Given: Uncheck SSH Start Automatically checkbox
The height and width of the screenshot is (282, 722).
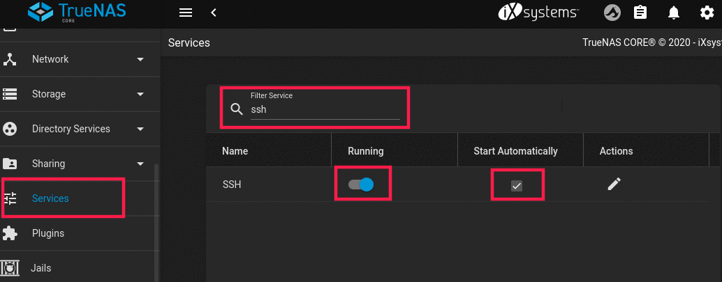Looking at the screenshot, I should (x=517, y=185).
